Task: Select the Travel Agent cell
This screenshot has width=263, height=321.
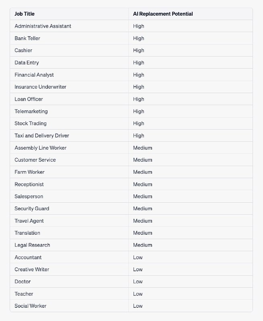Action: coord(29,221)
